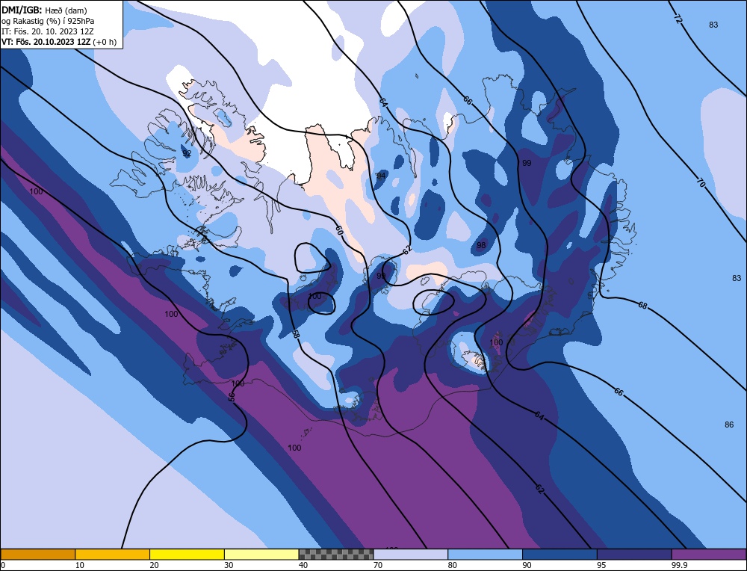Click the pale yellow 30–40 legend swatch
The width and height of the screenshot is (747, 571).
click(x=261, y=554)
